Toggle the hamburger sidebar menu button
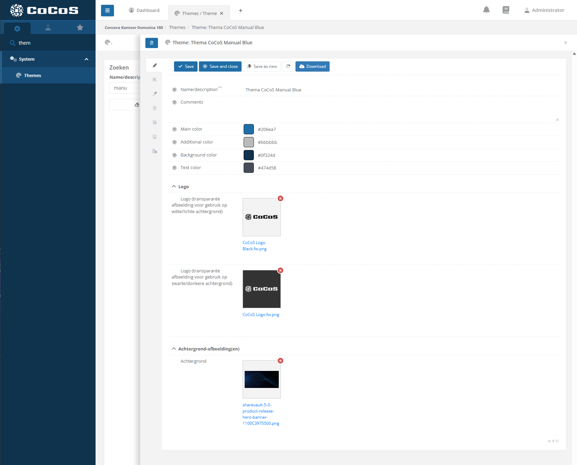The width and height of the screenshot is (577, 465). (x=107, y=11)
